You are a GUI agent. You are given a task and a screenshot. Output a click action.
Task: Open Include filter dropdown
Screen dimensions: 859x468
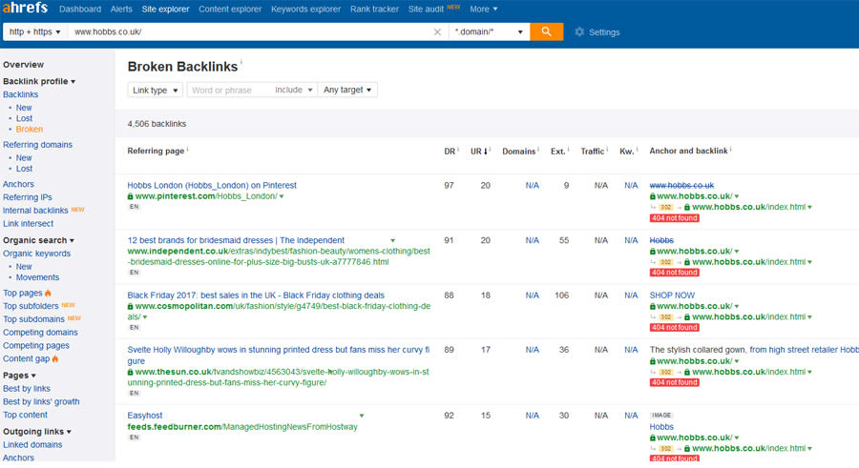click(294, 90)
